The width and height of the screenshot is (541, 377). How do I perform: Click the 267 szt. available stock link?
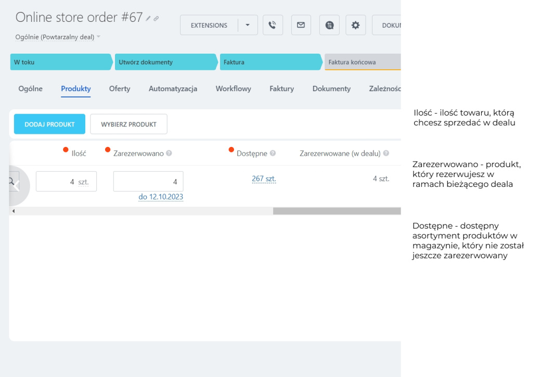(264, 179)
